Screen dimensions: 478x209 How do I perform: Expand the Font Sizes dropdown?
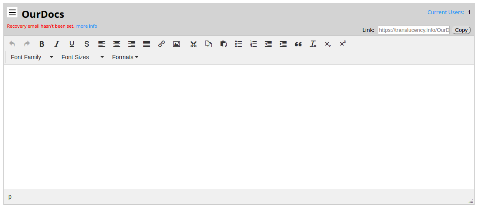[82, 57]
